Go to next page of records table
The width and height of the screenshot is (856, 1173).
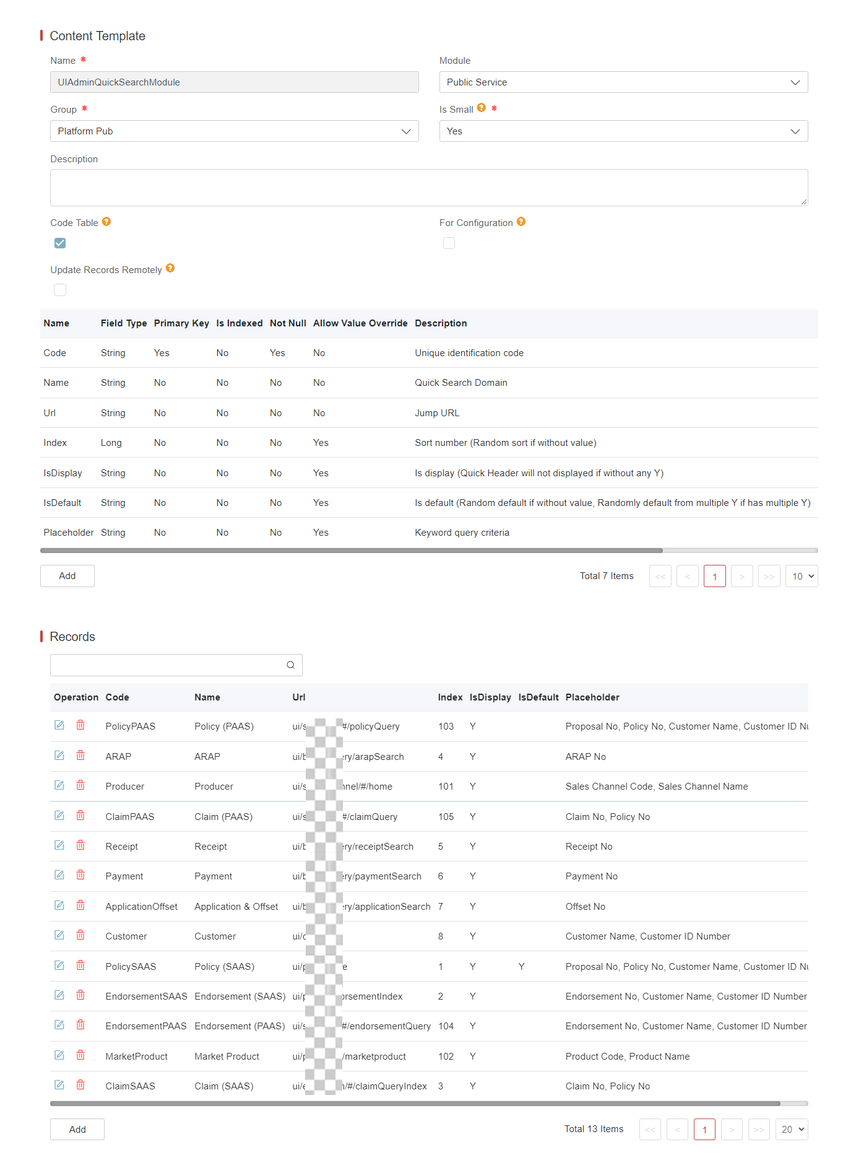(732, 1130)
